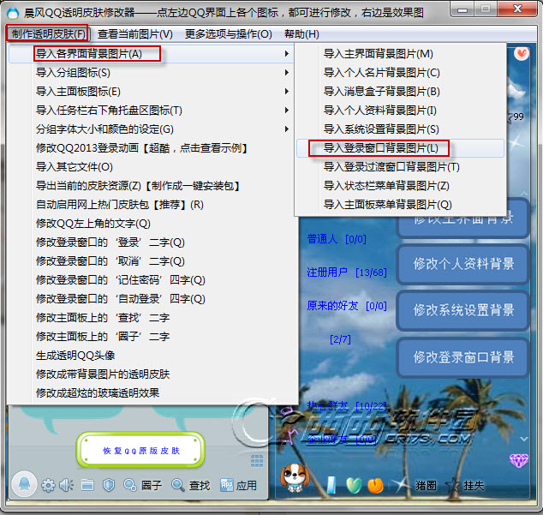Image resolution: width=543 pixels, height=515 pixels.
Task: Choose 导入主界面背景图片 from submenu
Action: point(378,54)
